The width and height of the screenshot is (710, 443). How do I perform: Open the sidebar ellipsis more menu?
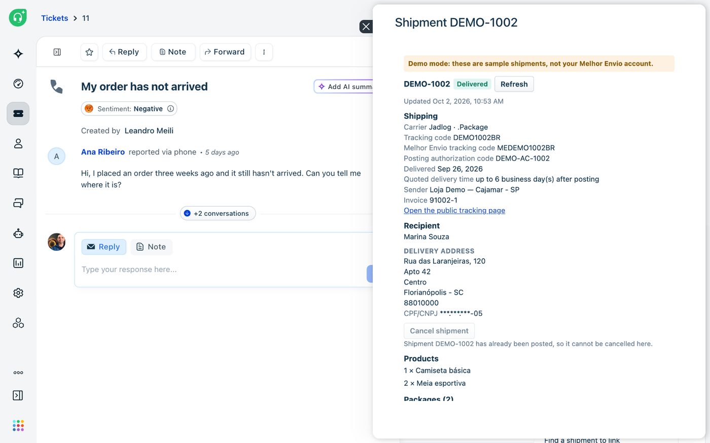click(18, 373)
